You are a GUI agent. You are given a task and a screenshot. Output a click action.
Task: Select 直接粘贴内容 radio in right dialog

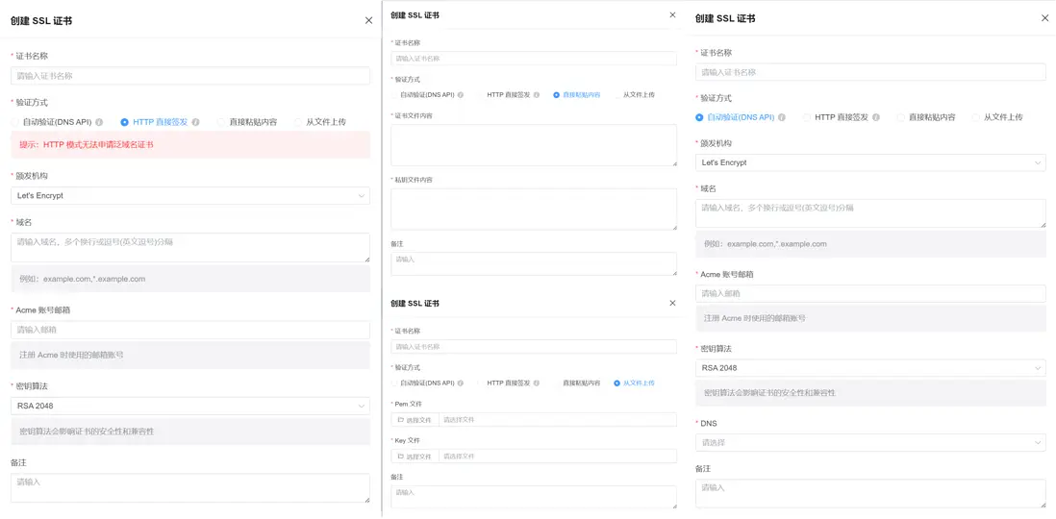pos(900,117)
